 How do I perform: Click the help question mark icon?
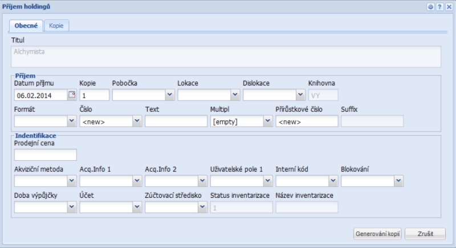point(441,6)
